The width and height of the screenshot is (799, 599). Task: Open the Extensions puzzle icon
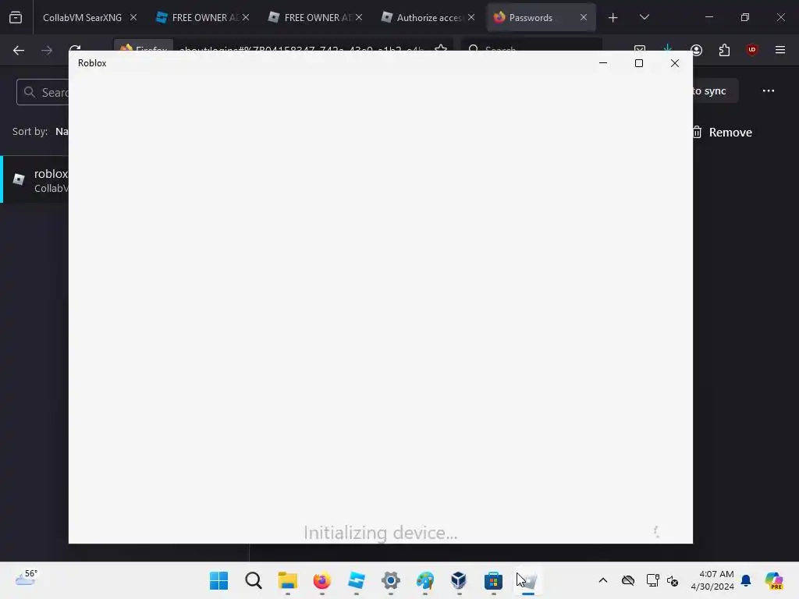pyautogui.click(x=724, y=50)
